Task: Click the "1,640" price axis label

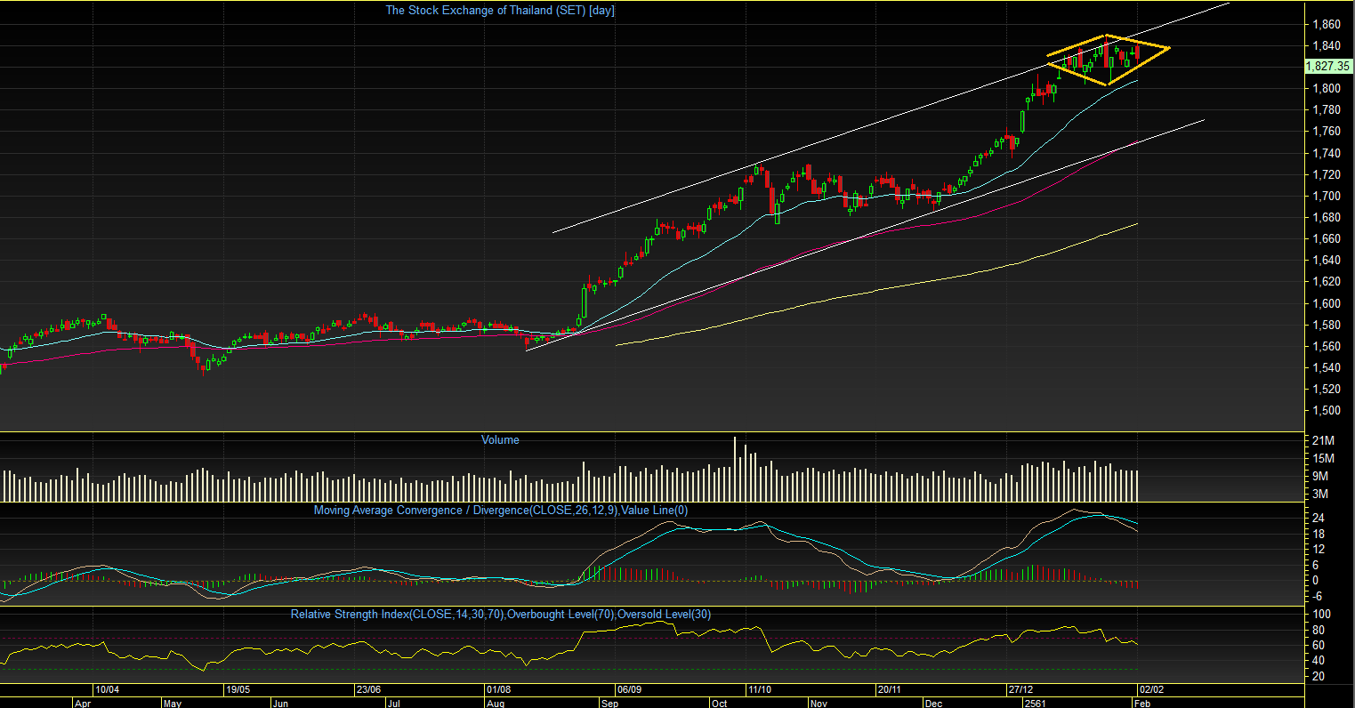Action: point(1327,260)
